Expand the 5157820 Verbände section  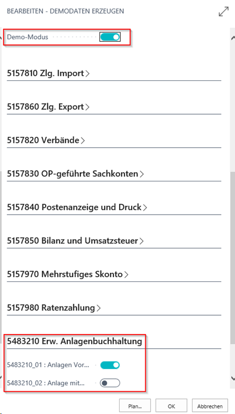tap(46, 141)
